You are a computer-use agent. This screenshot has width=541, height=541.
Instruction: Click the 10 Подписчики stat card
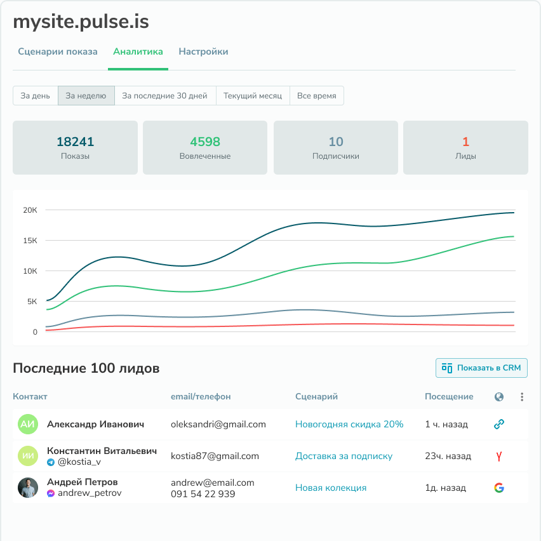tap(336, 148)
